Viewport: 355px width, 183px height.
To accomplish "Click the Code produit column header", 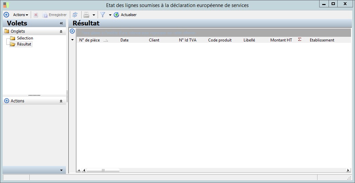I will pos(220,40).
